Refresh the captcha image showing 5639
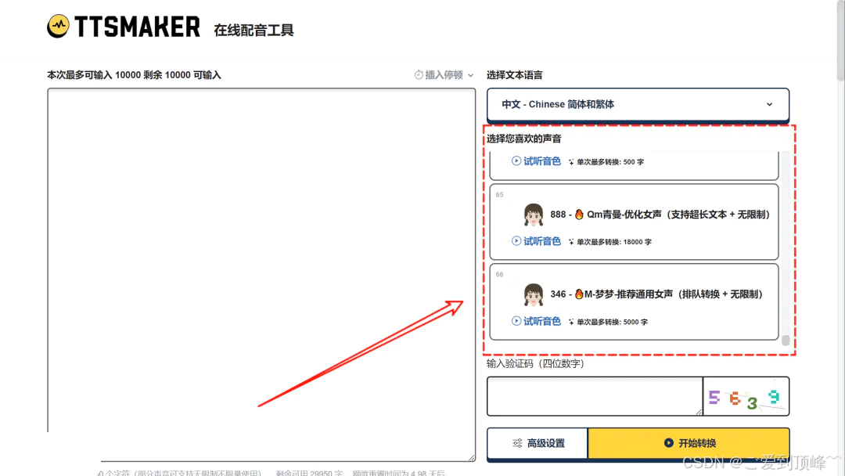The image size is (845, 476). point(746,397)
